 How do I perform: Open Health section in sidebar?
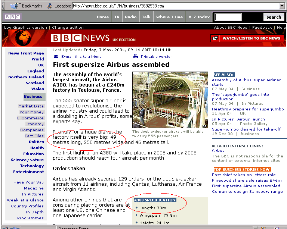[37, 148]
